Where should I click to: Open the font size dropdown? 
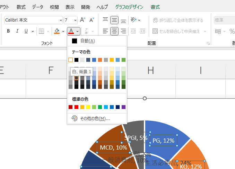[75, 20]
